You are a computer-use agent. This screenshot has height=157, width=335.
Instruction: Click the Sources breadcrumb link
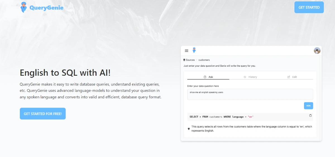tap(190, 60)
